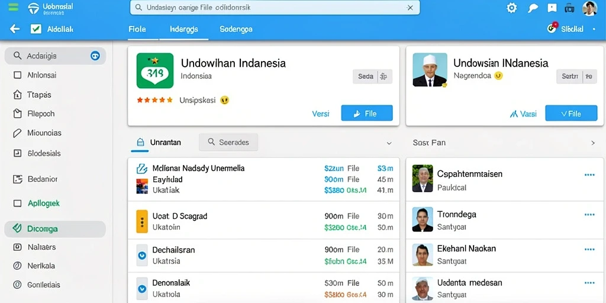Open more options for Tronndega

589,214
